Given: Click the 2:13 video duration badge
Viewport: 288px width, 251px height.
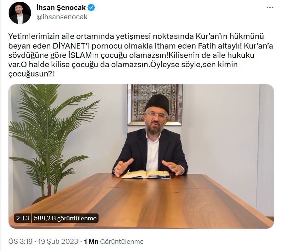Looking at the screenshot, I should [23, 218].
